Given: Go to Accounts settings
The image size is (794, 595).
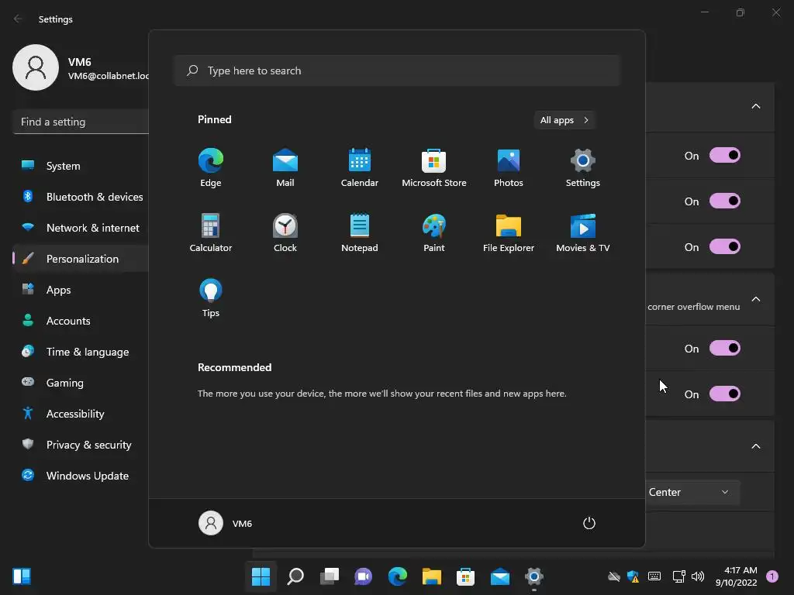Looking at the screenshot, I should 81,321.
